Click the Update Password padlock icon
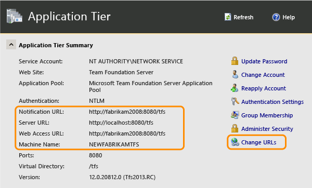This screenshot has width=312, height=188. (235, 61)
